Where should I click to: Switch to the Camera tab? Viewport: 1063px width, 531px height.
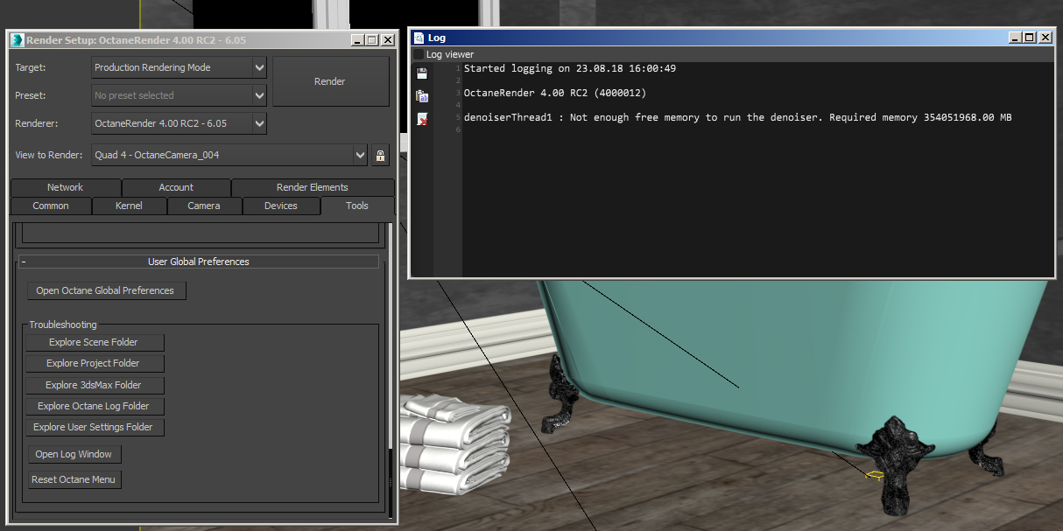(x=204, y=206)
